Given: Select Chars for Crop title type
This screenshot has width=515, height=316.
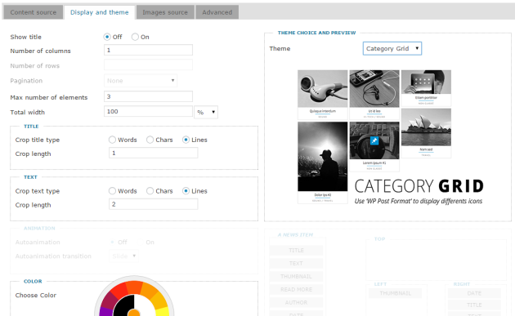Looking at the screenshot, I should (x=150, y=140).
